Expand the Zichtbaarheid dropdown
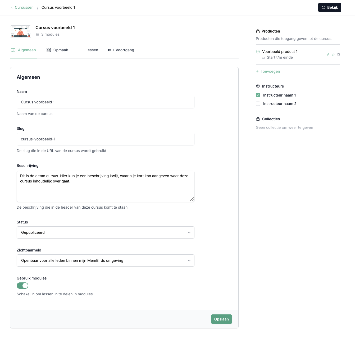Viewport: 355px width, 339px height. [x=105, y=260]
